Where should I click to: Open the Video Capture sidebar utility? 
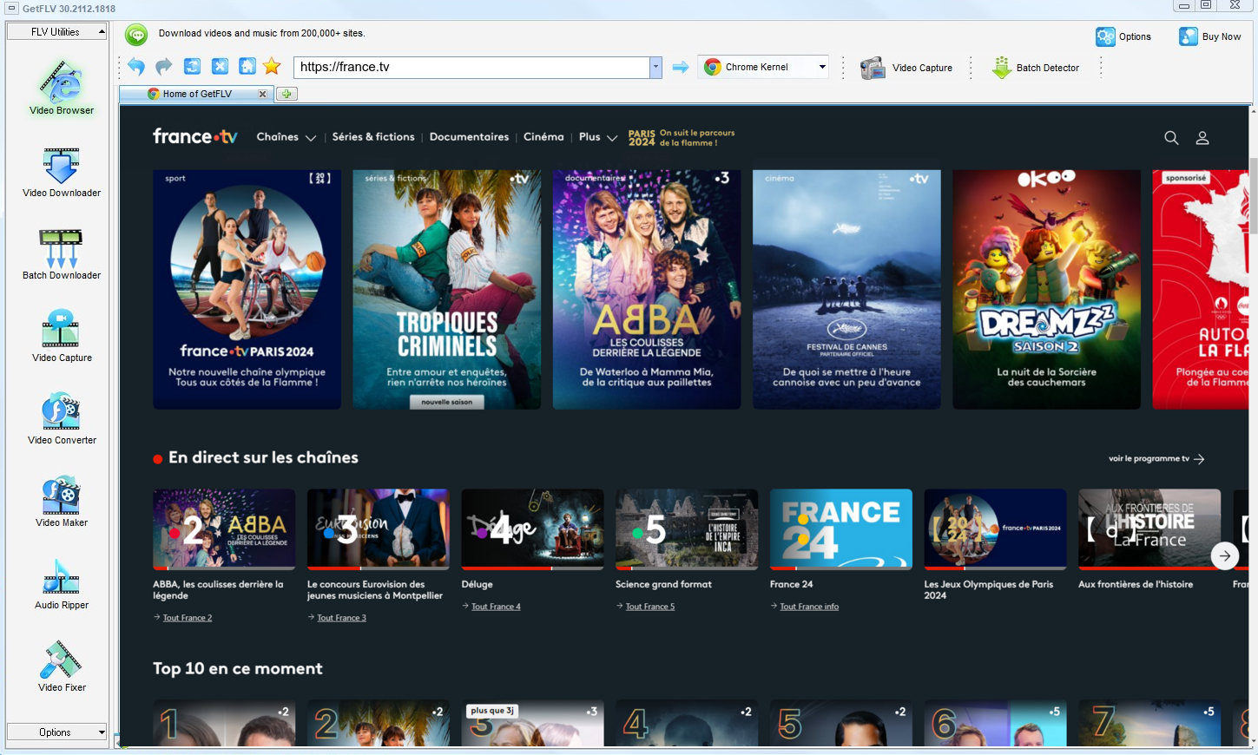pos(61,336)
